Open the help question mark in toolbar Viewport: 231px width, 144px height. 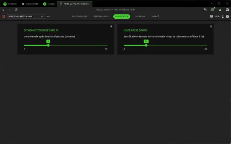click(227, 17)
